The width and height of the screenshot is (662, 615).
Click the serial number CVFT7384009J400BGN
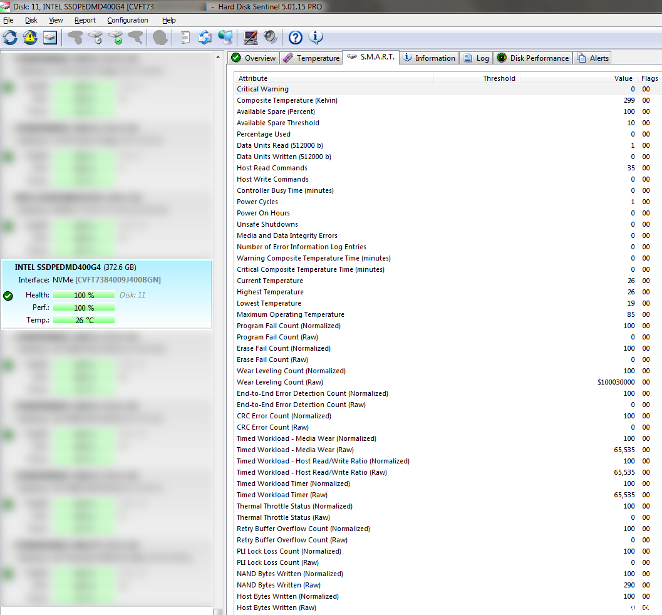pos(118,280)
